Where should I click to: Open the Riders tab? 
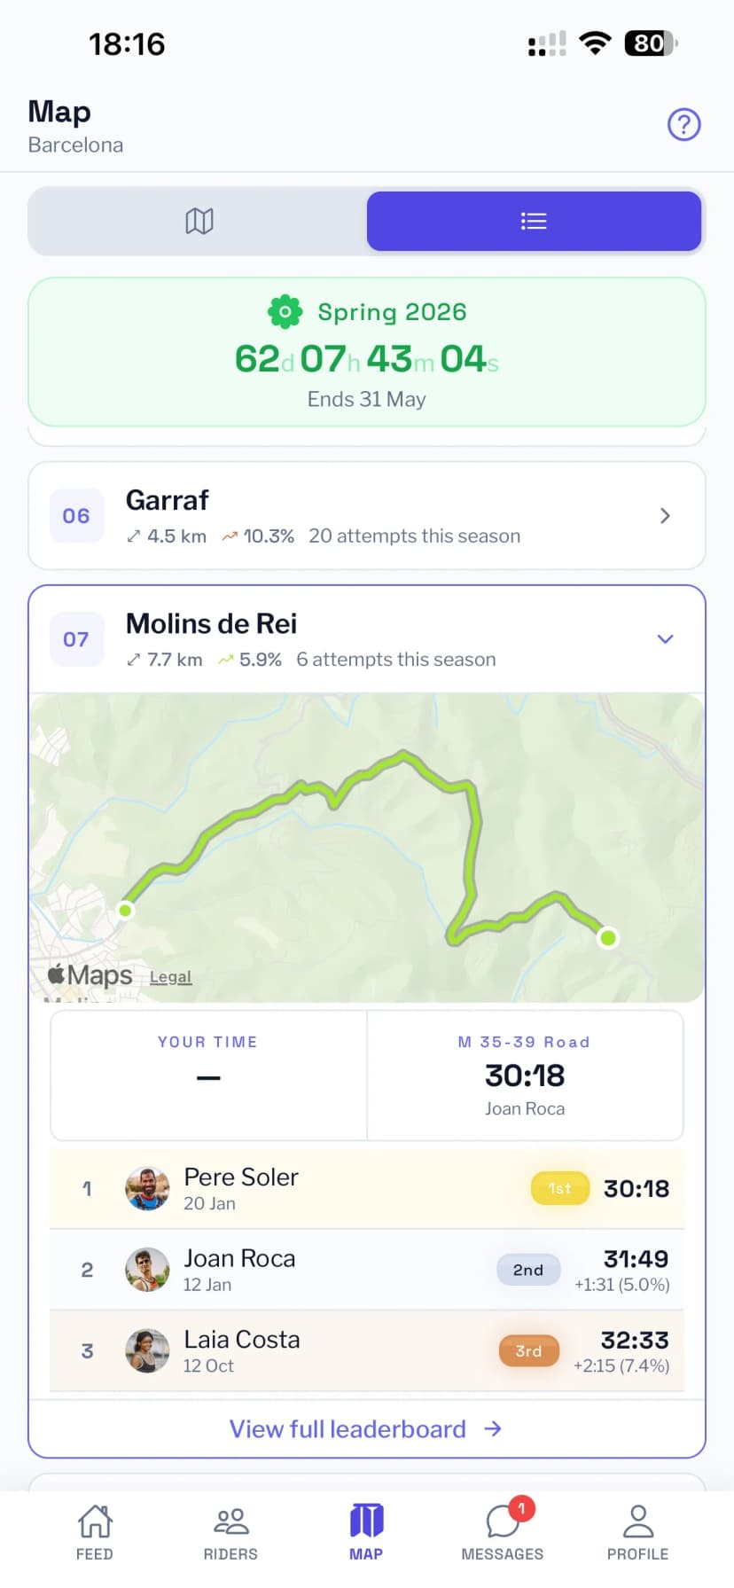pyautogui.click(x=230, y=1531)
